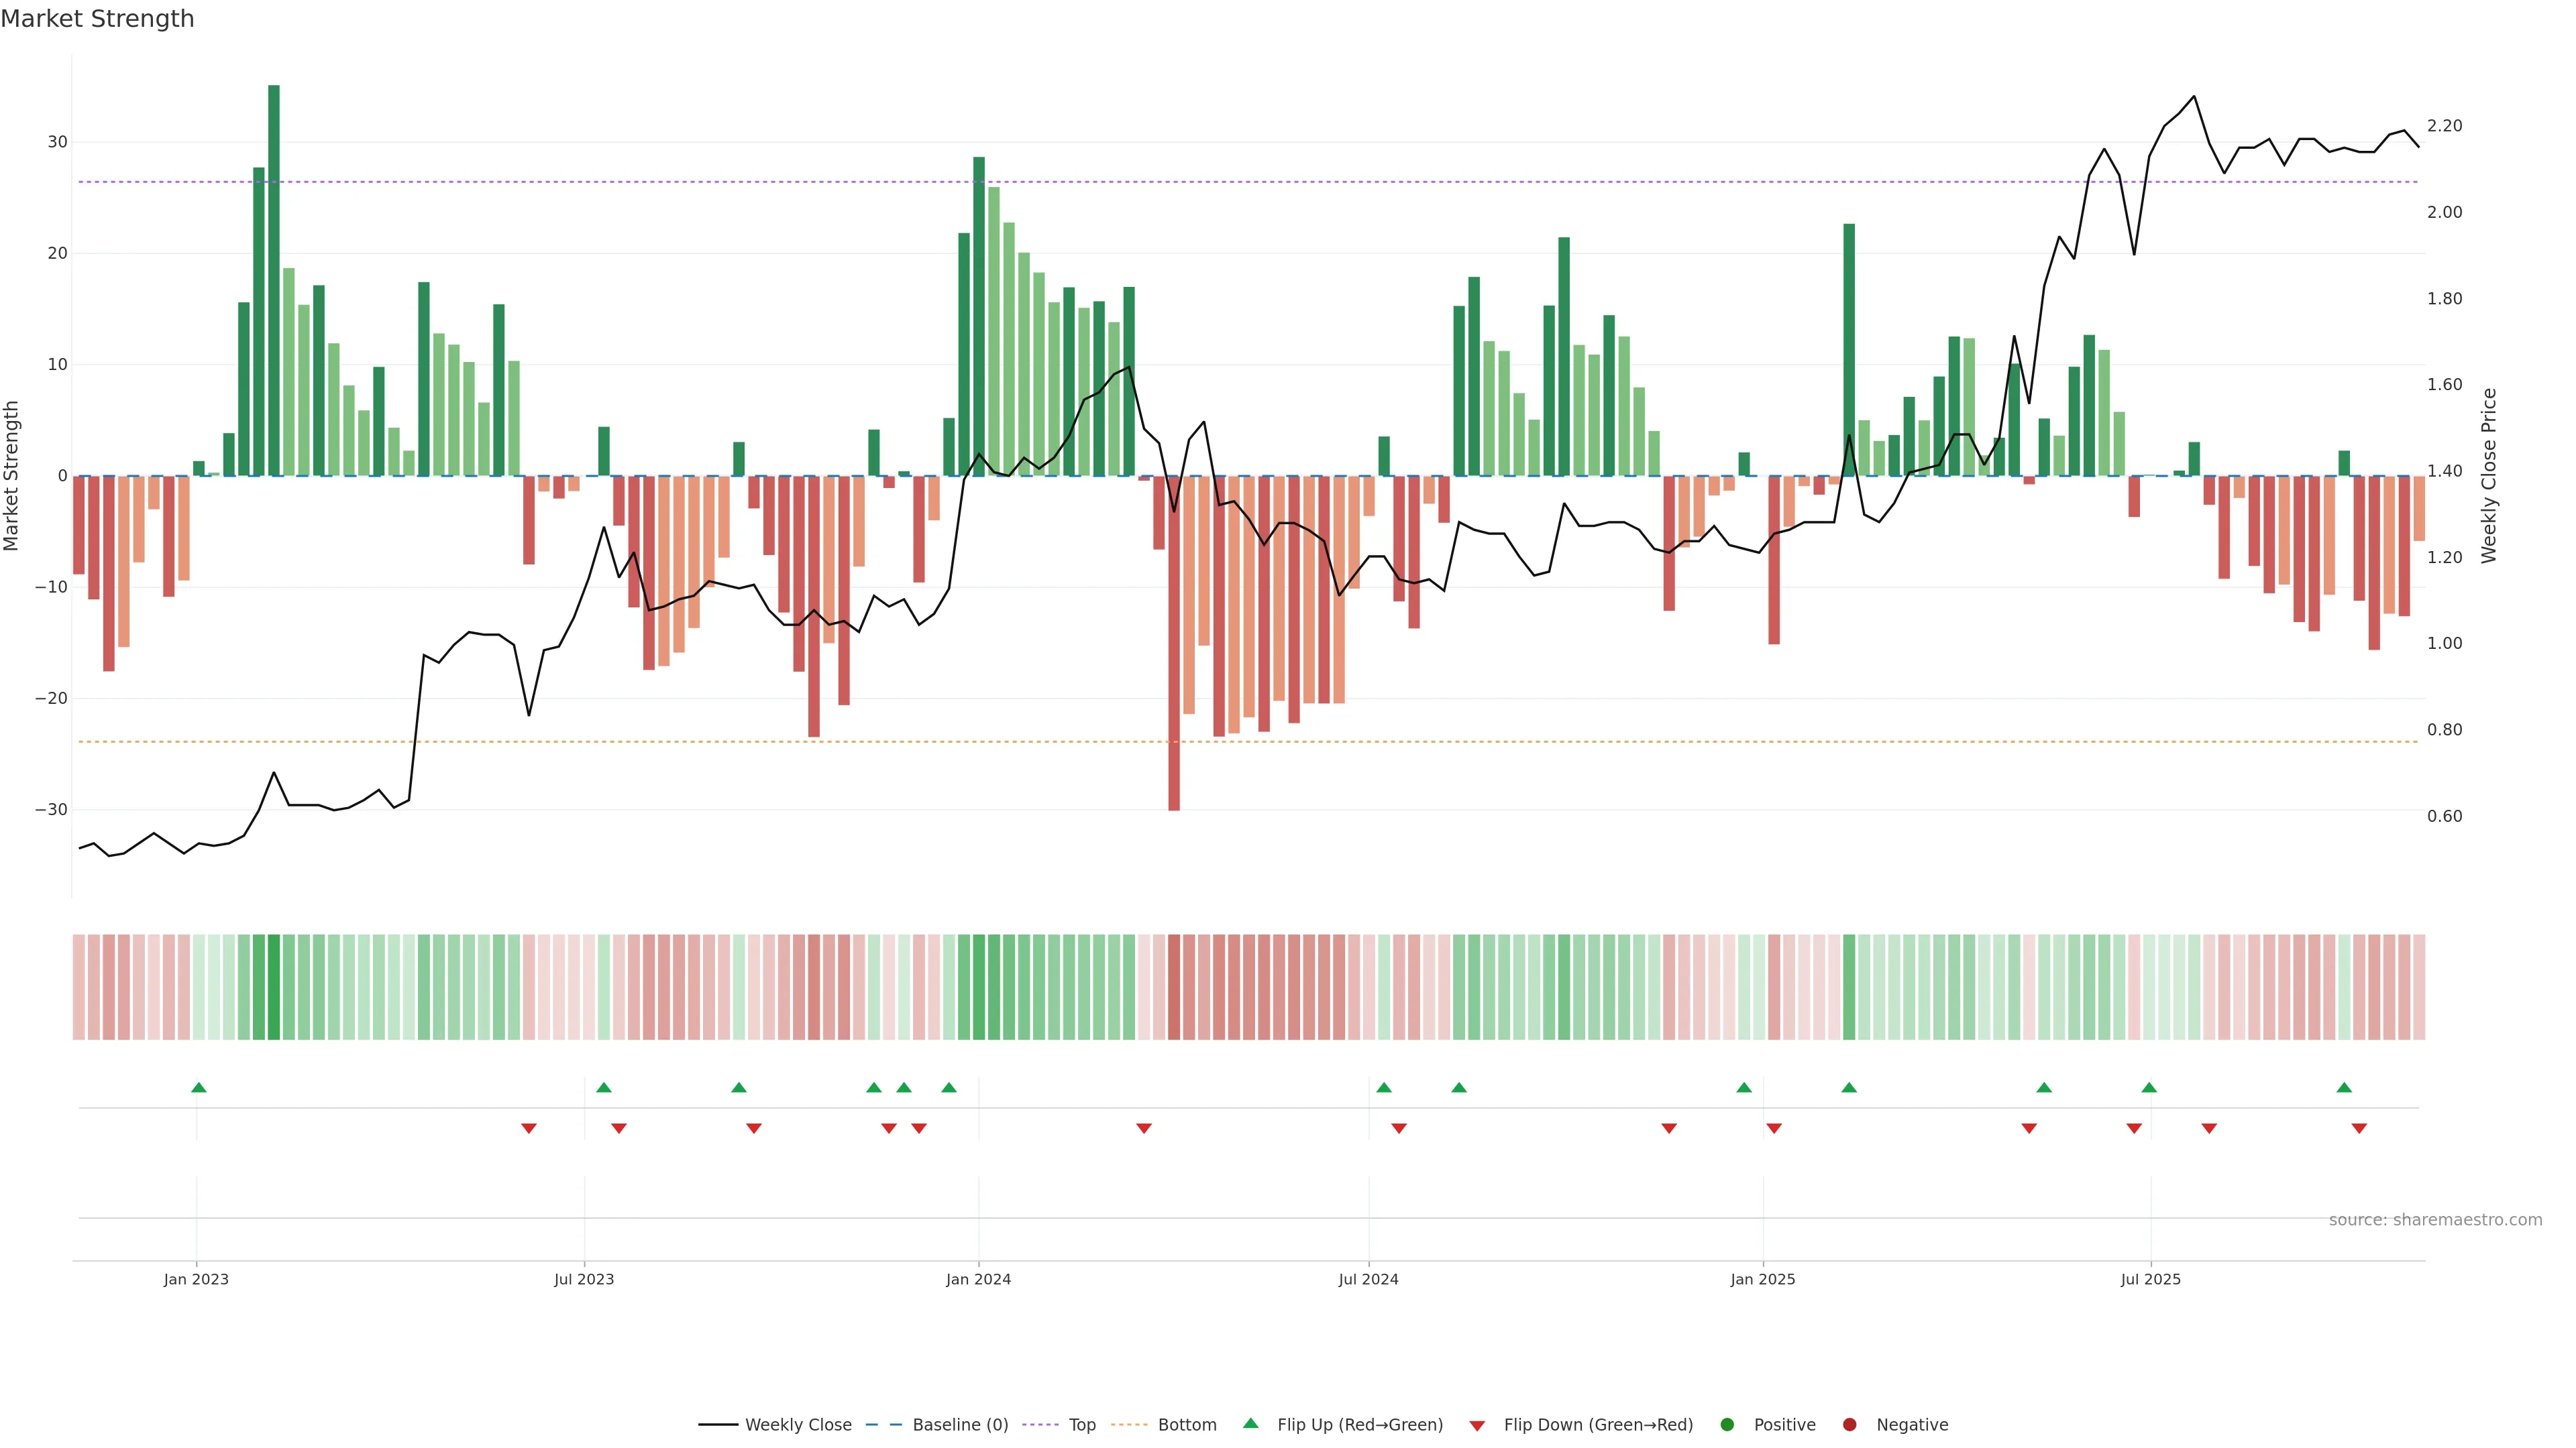
Task: Click the Negative red circle legend icon
Action: 1849,1424
